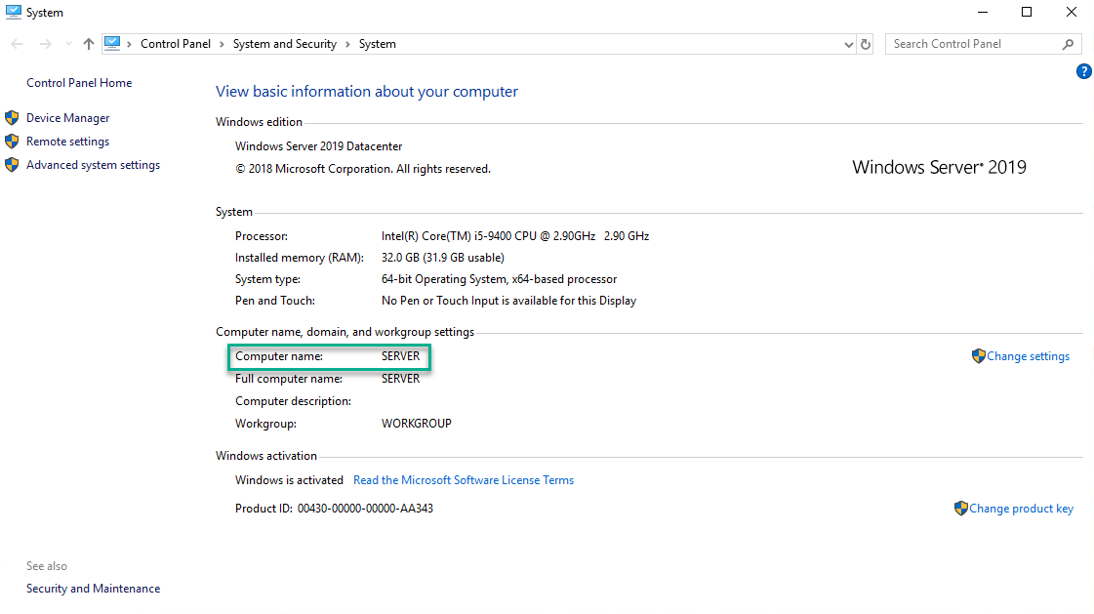The height and width of the screenshot is (614, 1094).
Task: Go to Control Panel Home
Action: point(79,83)
